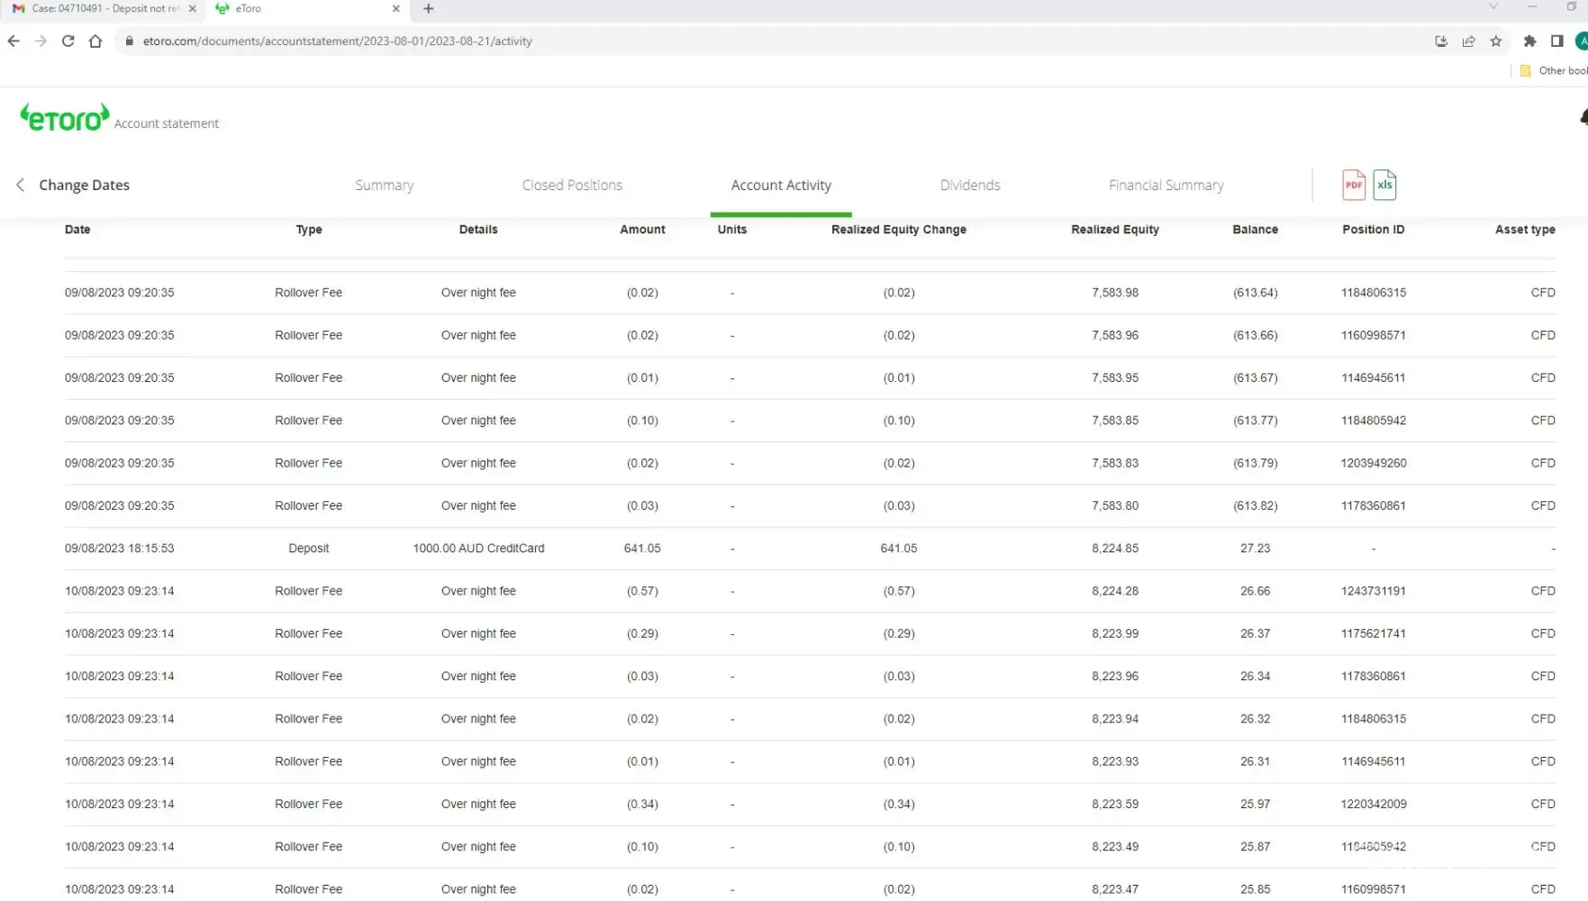
Task: Open browser extensions puzzle icon
Action: (1529, 41)
